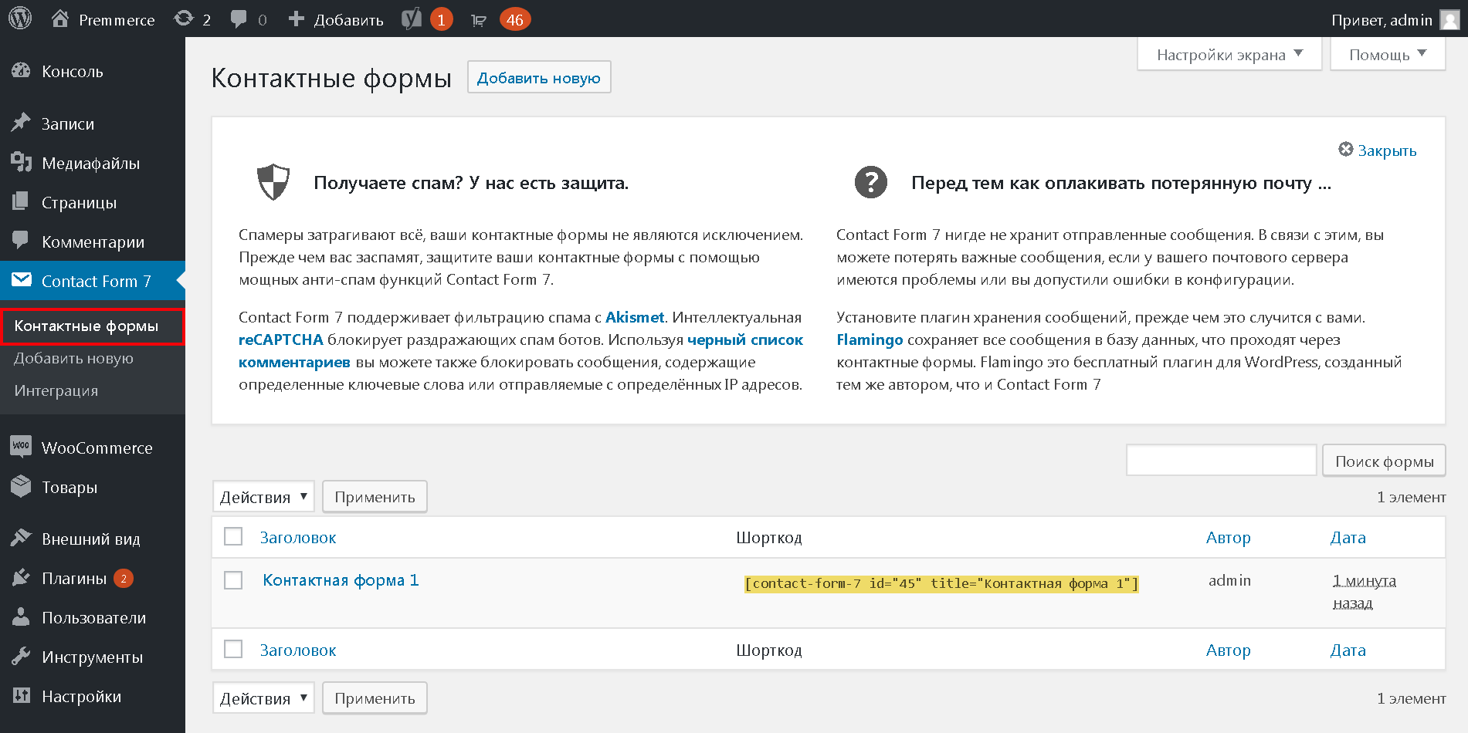Toggle the footer Заголовок select-all checkbox
Screen dimensions: 1468x733
click(x=233, y=649)
